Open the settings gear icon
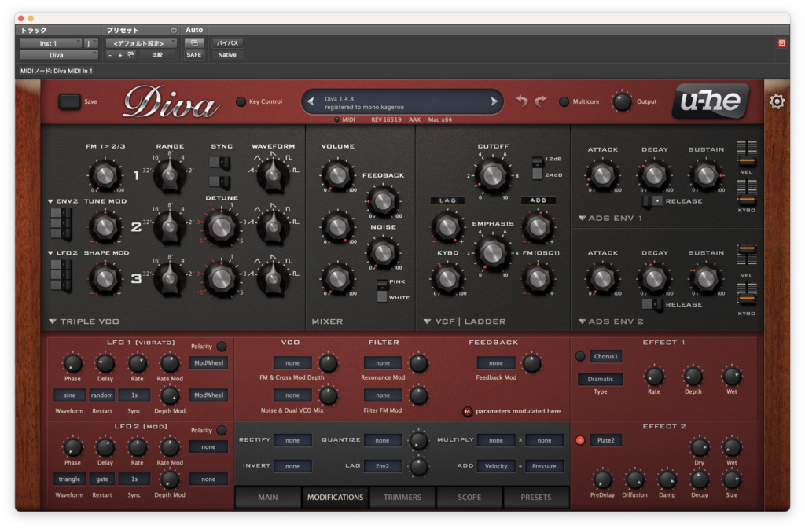 click(x=777, y=101)
